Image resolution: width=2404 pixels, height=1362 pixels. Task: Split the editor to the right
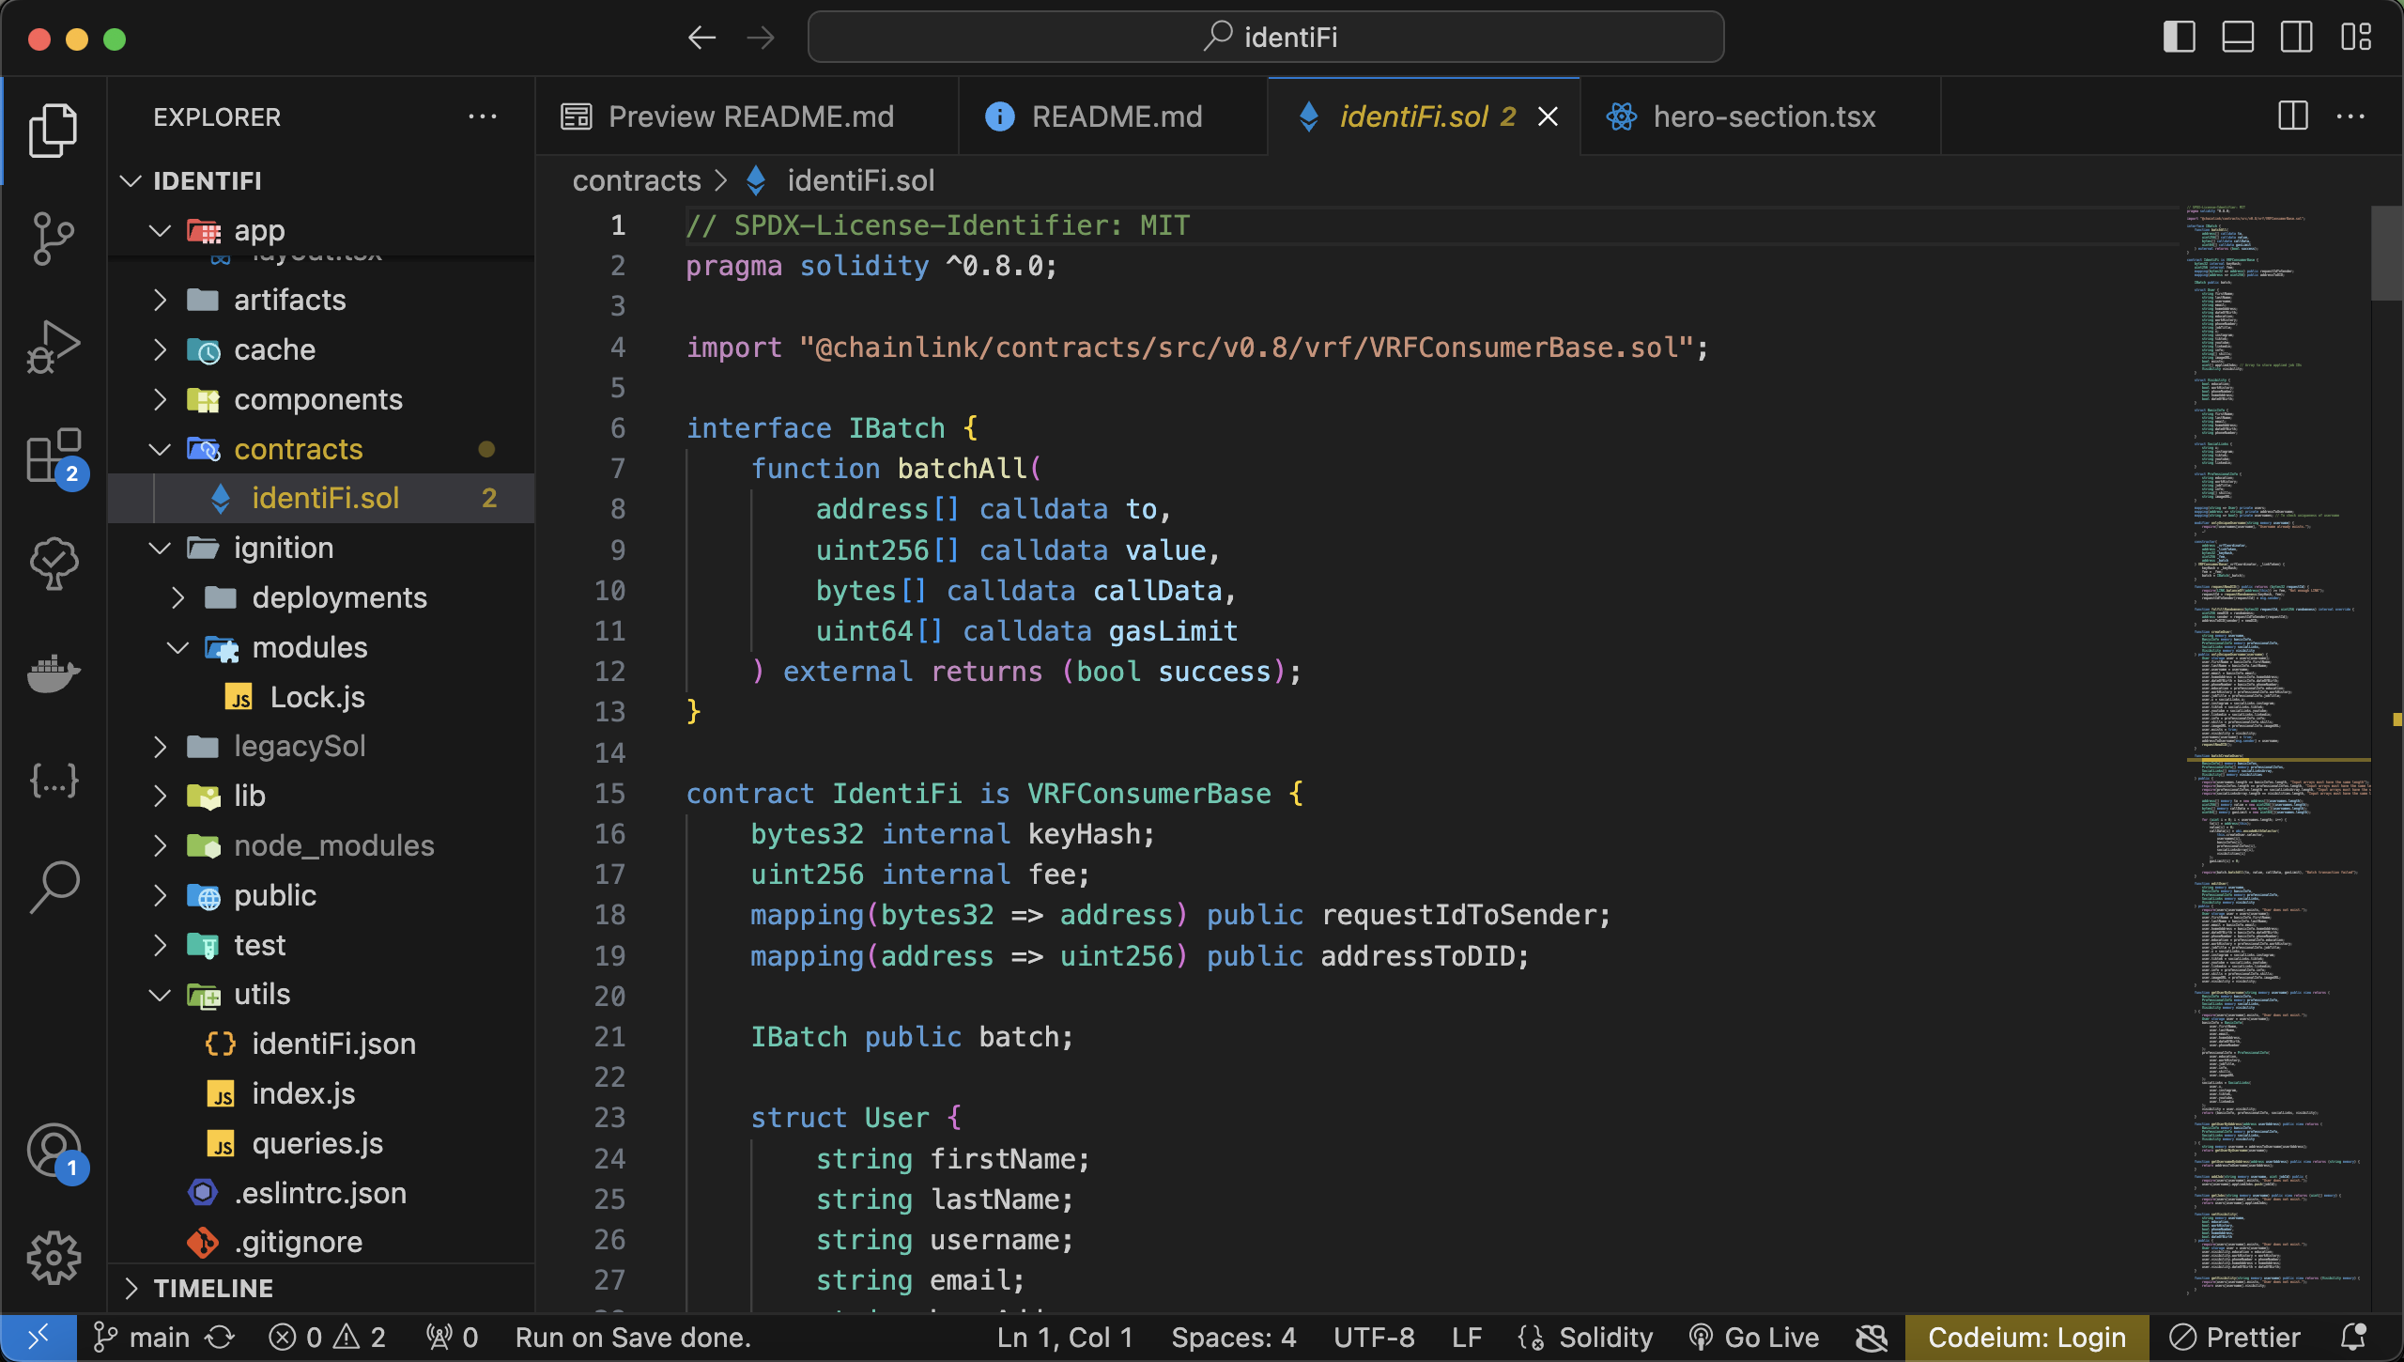pos(2292,116)
